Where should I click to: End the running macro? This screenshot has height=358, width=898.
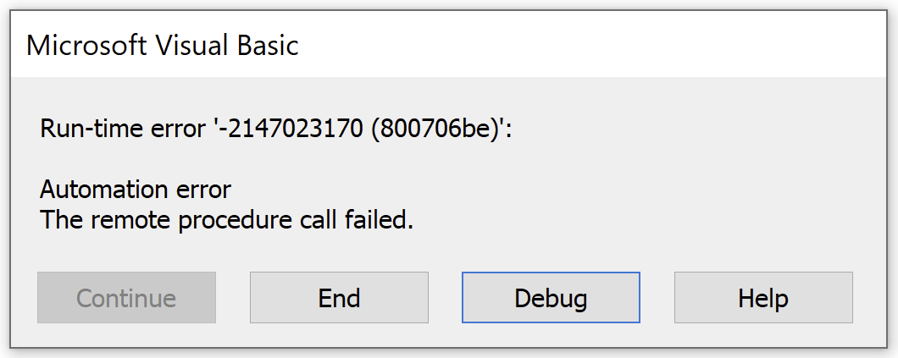coord(339,298)
